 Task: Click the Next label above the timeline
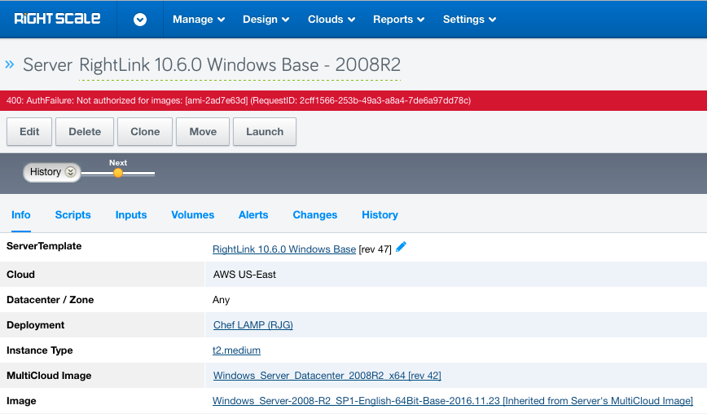118,163
